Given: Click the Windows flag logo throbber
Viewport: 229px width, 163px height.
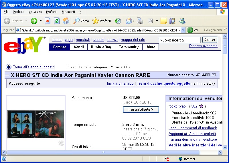Looking at the screenshot, I should click(222, 12).
